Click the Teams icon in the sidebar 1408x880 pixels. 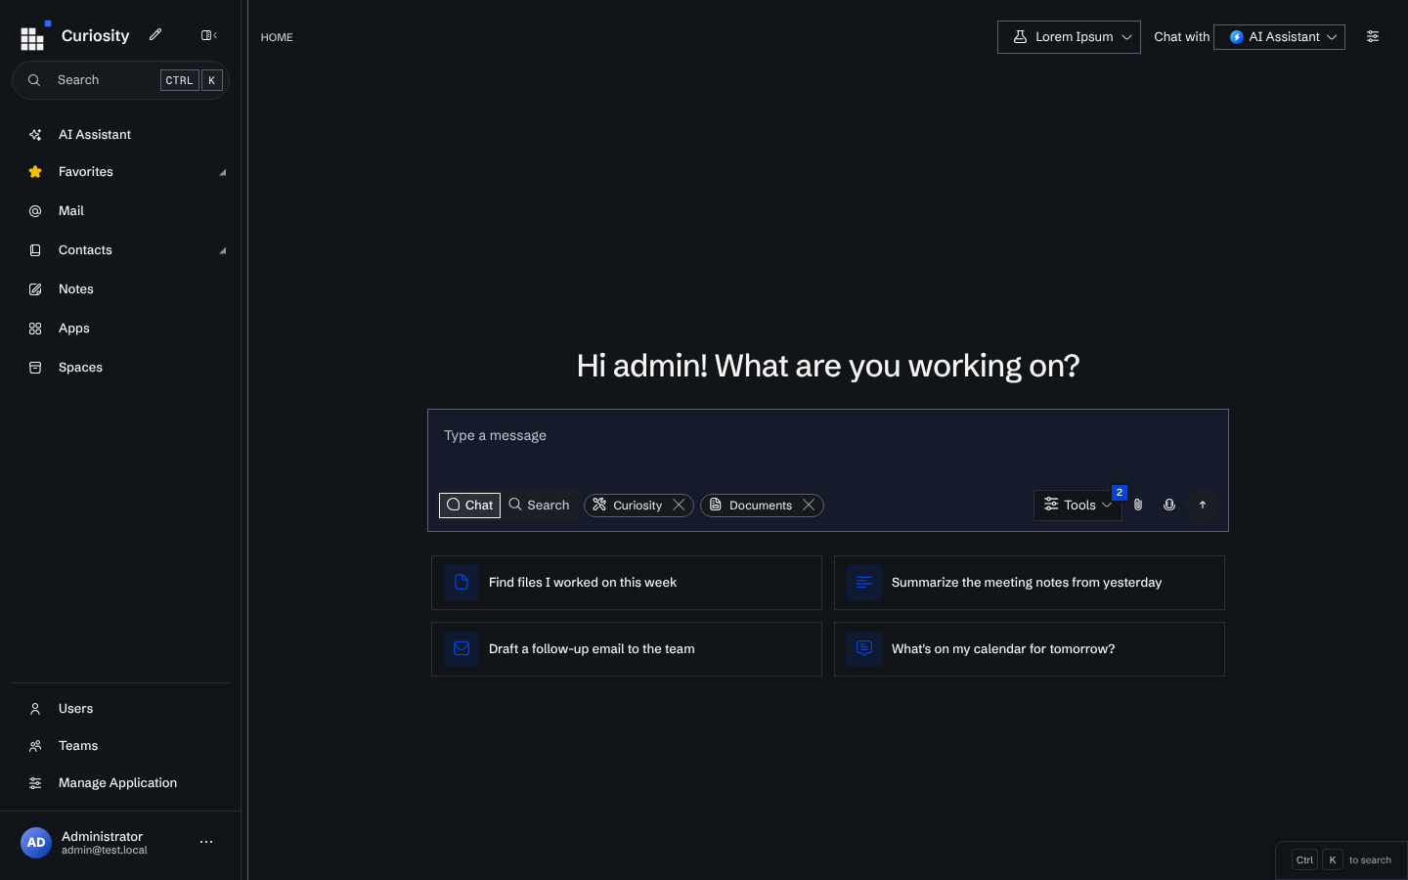click(35, 746)
